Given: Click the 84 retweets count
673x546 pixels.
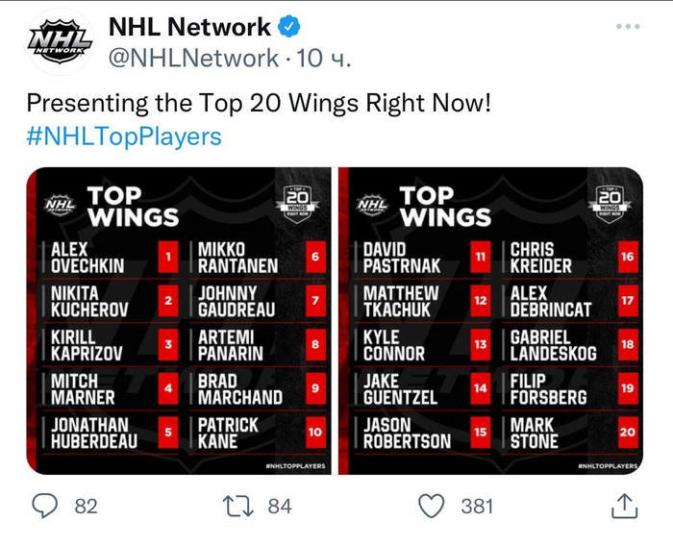Looking at the screenshot, I should pos(280,506).
